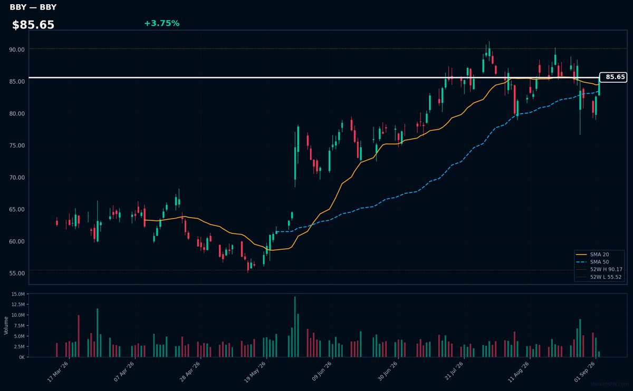
Task: Click the 0K volume axis label
Action: point(21,357)
